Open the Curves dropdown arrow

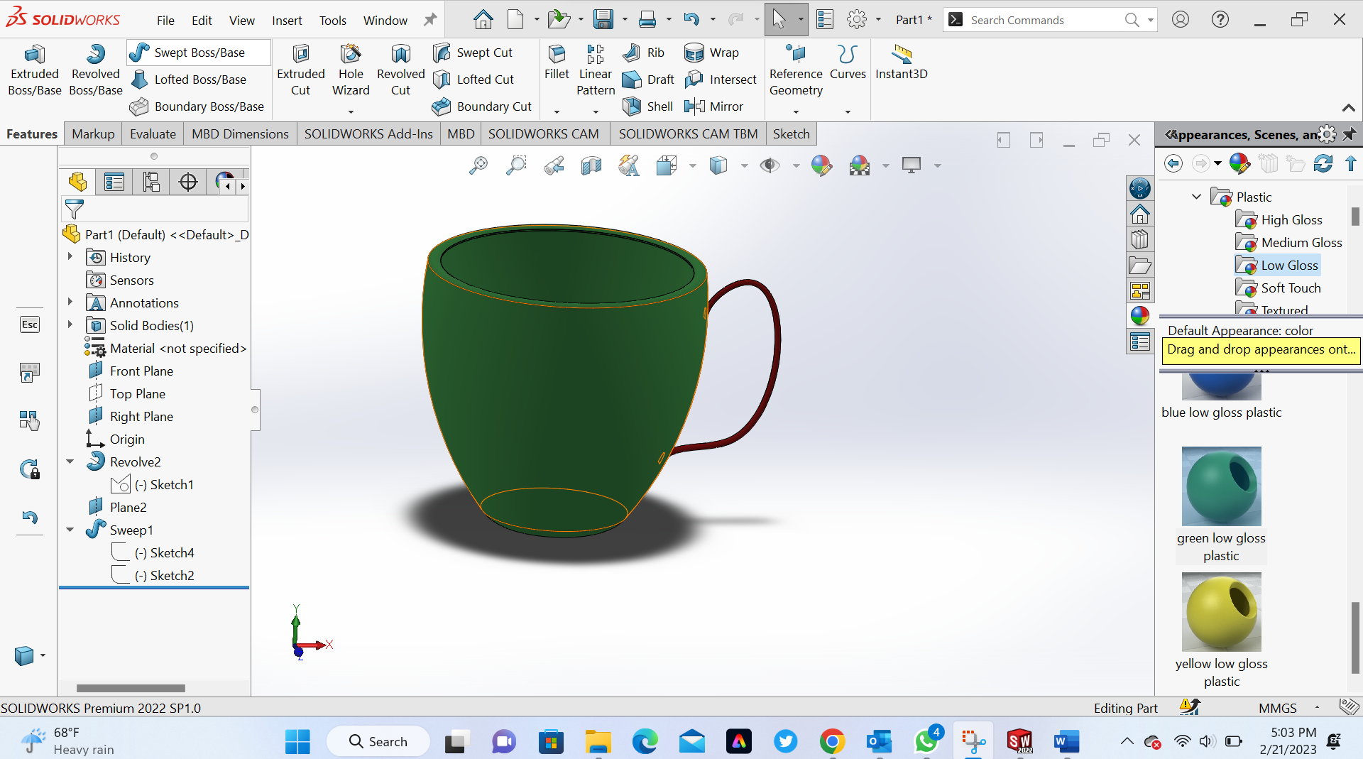pyautogui.click(x=848, y=111)
